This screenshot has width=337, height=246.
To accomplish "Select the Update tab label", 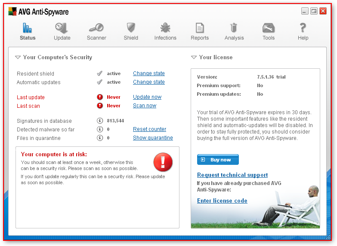I will click(62, 38).
